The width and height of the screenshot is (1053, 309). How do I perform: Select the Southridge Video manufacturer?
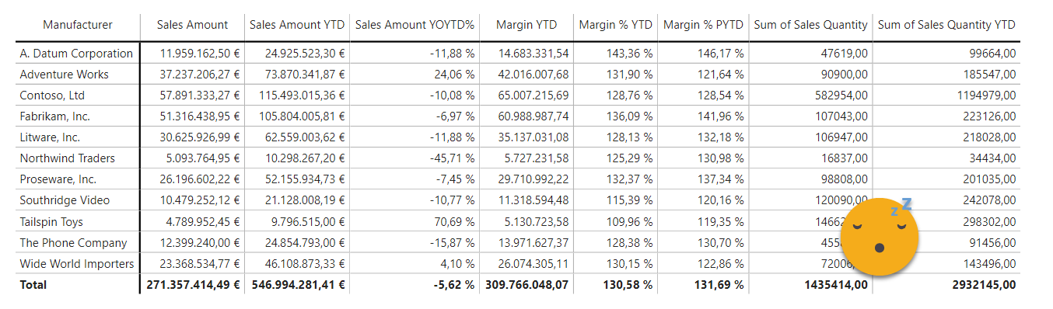coord(65,200)
